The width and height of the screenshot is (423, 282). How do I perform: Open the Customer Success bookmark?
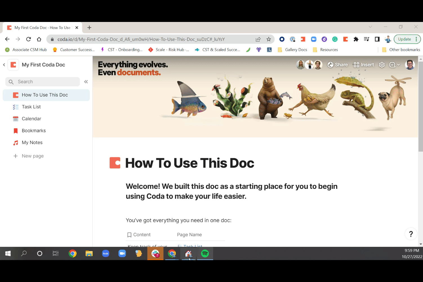coord(74,50)
